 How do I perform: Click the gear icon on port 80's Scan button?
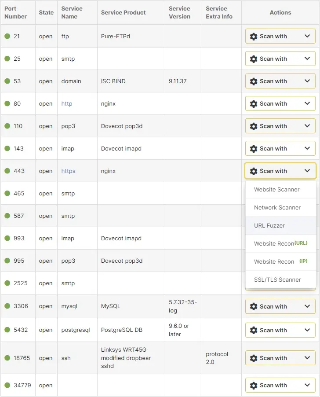pos(254,103)
